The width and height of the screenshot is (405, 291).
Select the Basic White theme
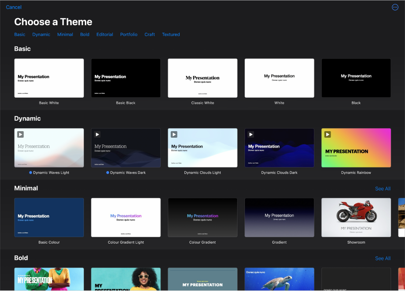49,78
